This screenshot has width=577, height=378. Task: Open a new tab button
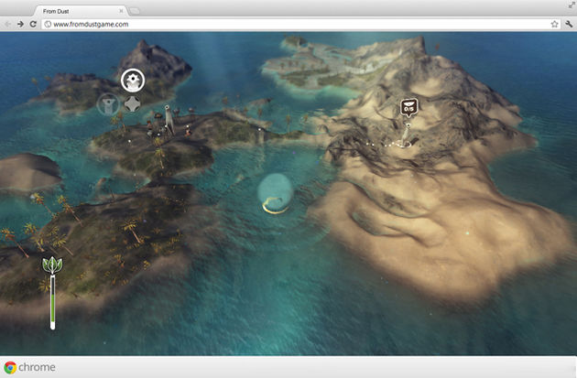(134, 10)
